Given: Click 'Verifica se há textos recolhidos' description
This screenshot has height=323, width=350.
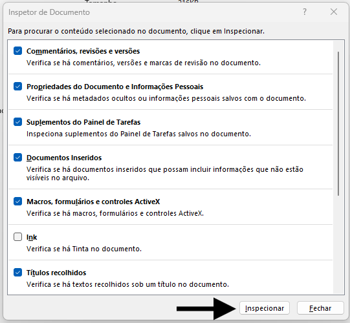Looking at the screenshot, I should (x=127, y=284).
